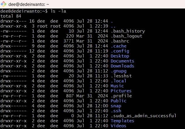This screenshot has height=129, width=185.
Task: Click the file size 220
Action: [70, 36]
